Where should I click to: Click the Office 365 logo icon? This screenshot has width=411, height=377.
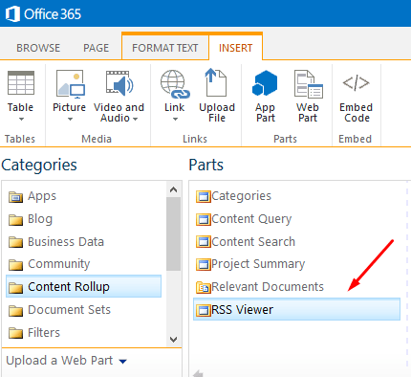coord(12,14)
